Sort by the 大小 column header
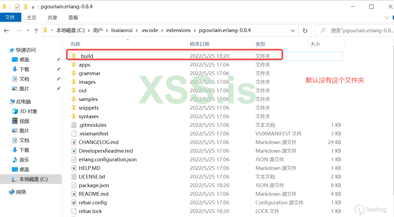The image size is (394, 217). point(315,44)
